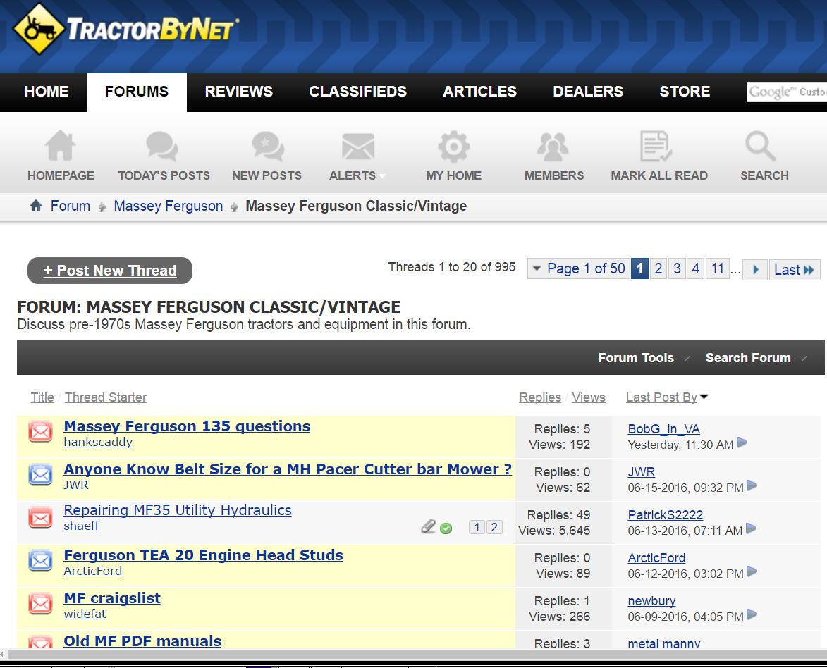
Task: Go to last post arrow dated 06-12-2016
Action: 752,571
